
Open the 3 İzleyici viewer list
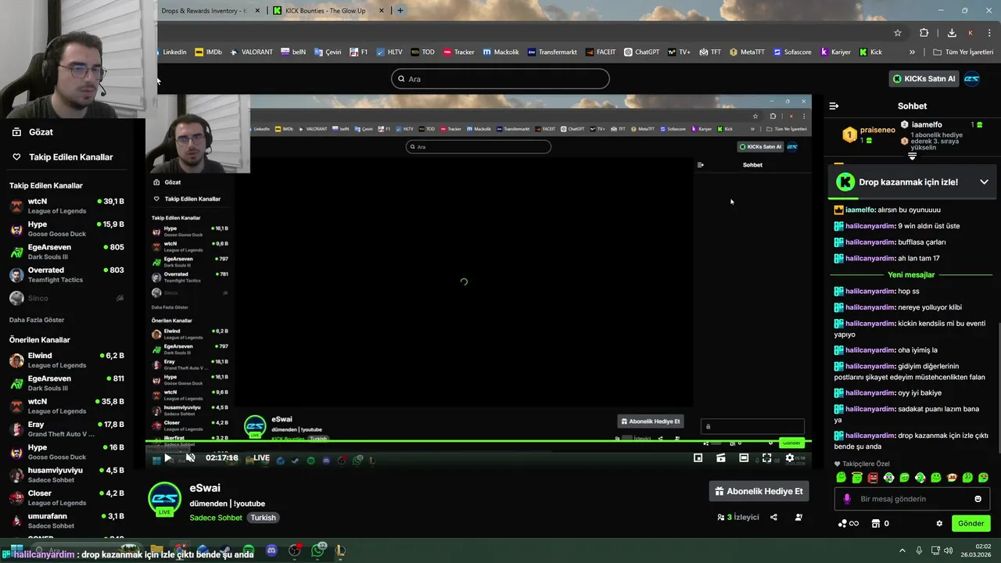[738, 517]
